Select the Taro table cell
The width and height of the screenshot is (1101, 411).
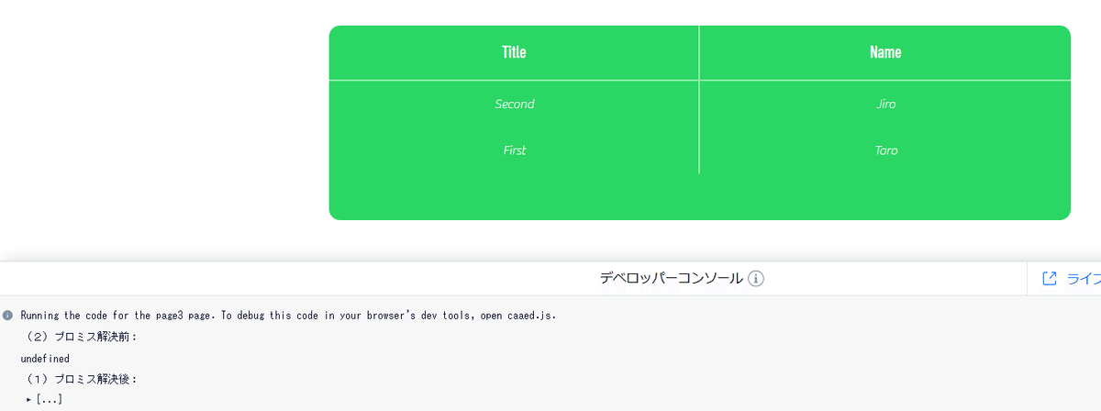885,150
